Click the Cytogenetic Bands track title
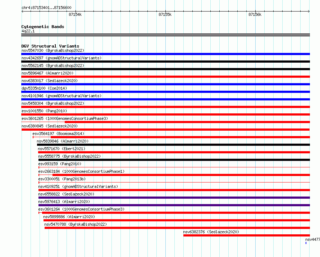Viewport: 320px width, 257px height. (43, 27)
